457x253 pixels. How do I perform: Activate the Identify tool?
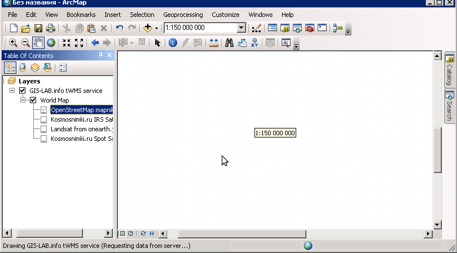pos(173,43)
